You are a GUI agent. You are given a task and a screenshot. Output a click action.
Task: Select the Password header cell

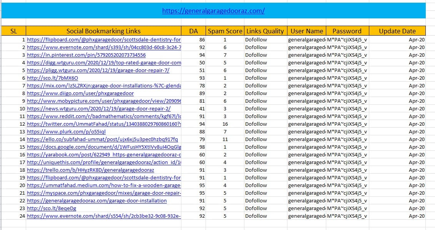coord(347,31)
